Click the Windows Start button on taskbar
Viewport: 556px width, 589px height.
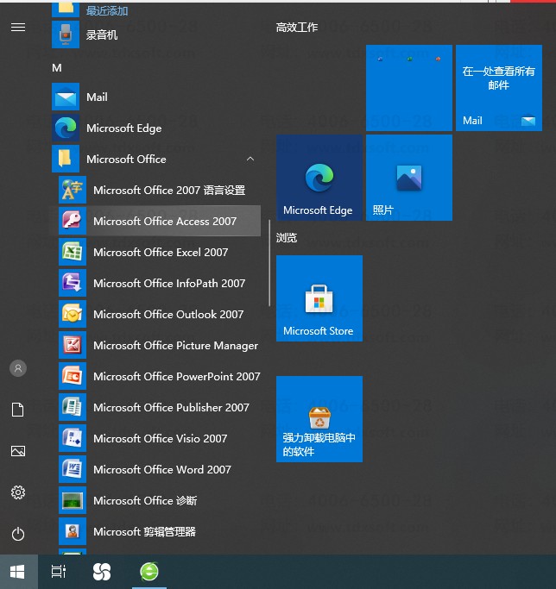[x=17, y=571]
